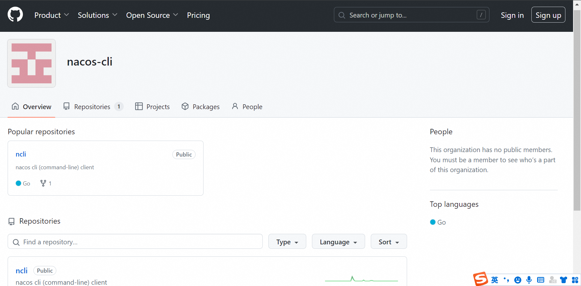The width and height of the screenshot is (581, 286).
Task: Click the Repositories section book icon
Action: coord(11,221)
